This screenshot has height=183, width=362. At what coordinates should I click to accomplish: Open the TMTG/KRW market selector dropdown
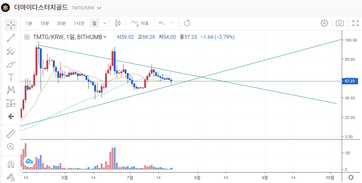tap(100, 8)
